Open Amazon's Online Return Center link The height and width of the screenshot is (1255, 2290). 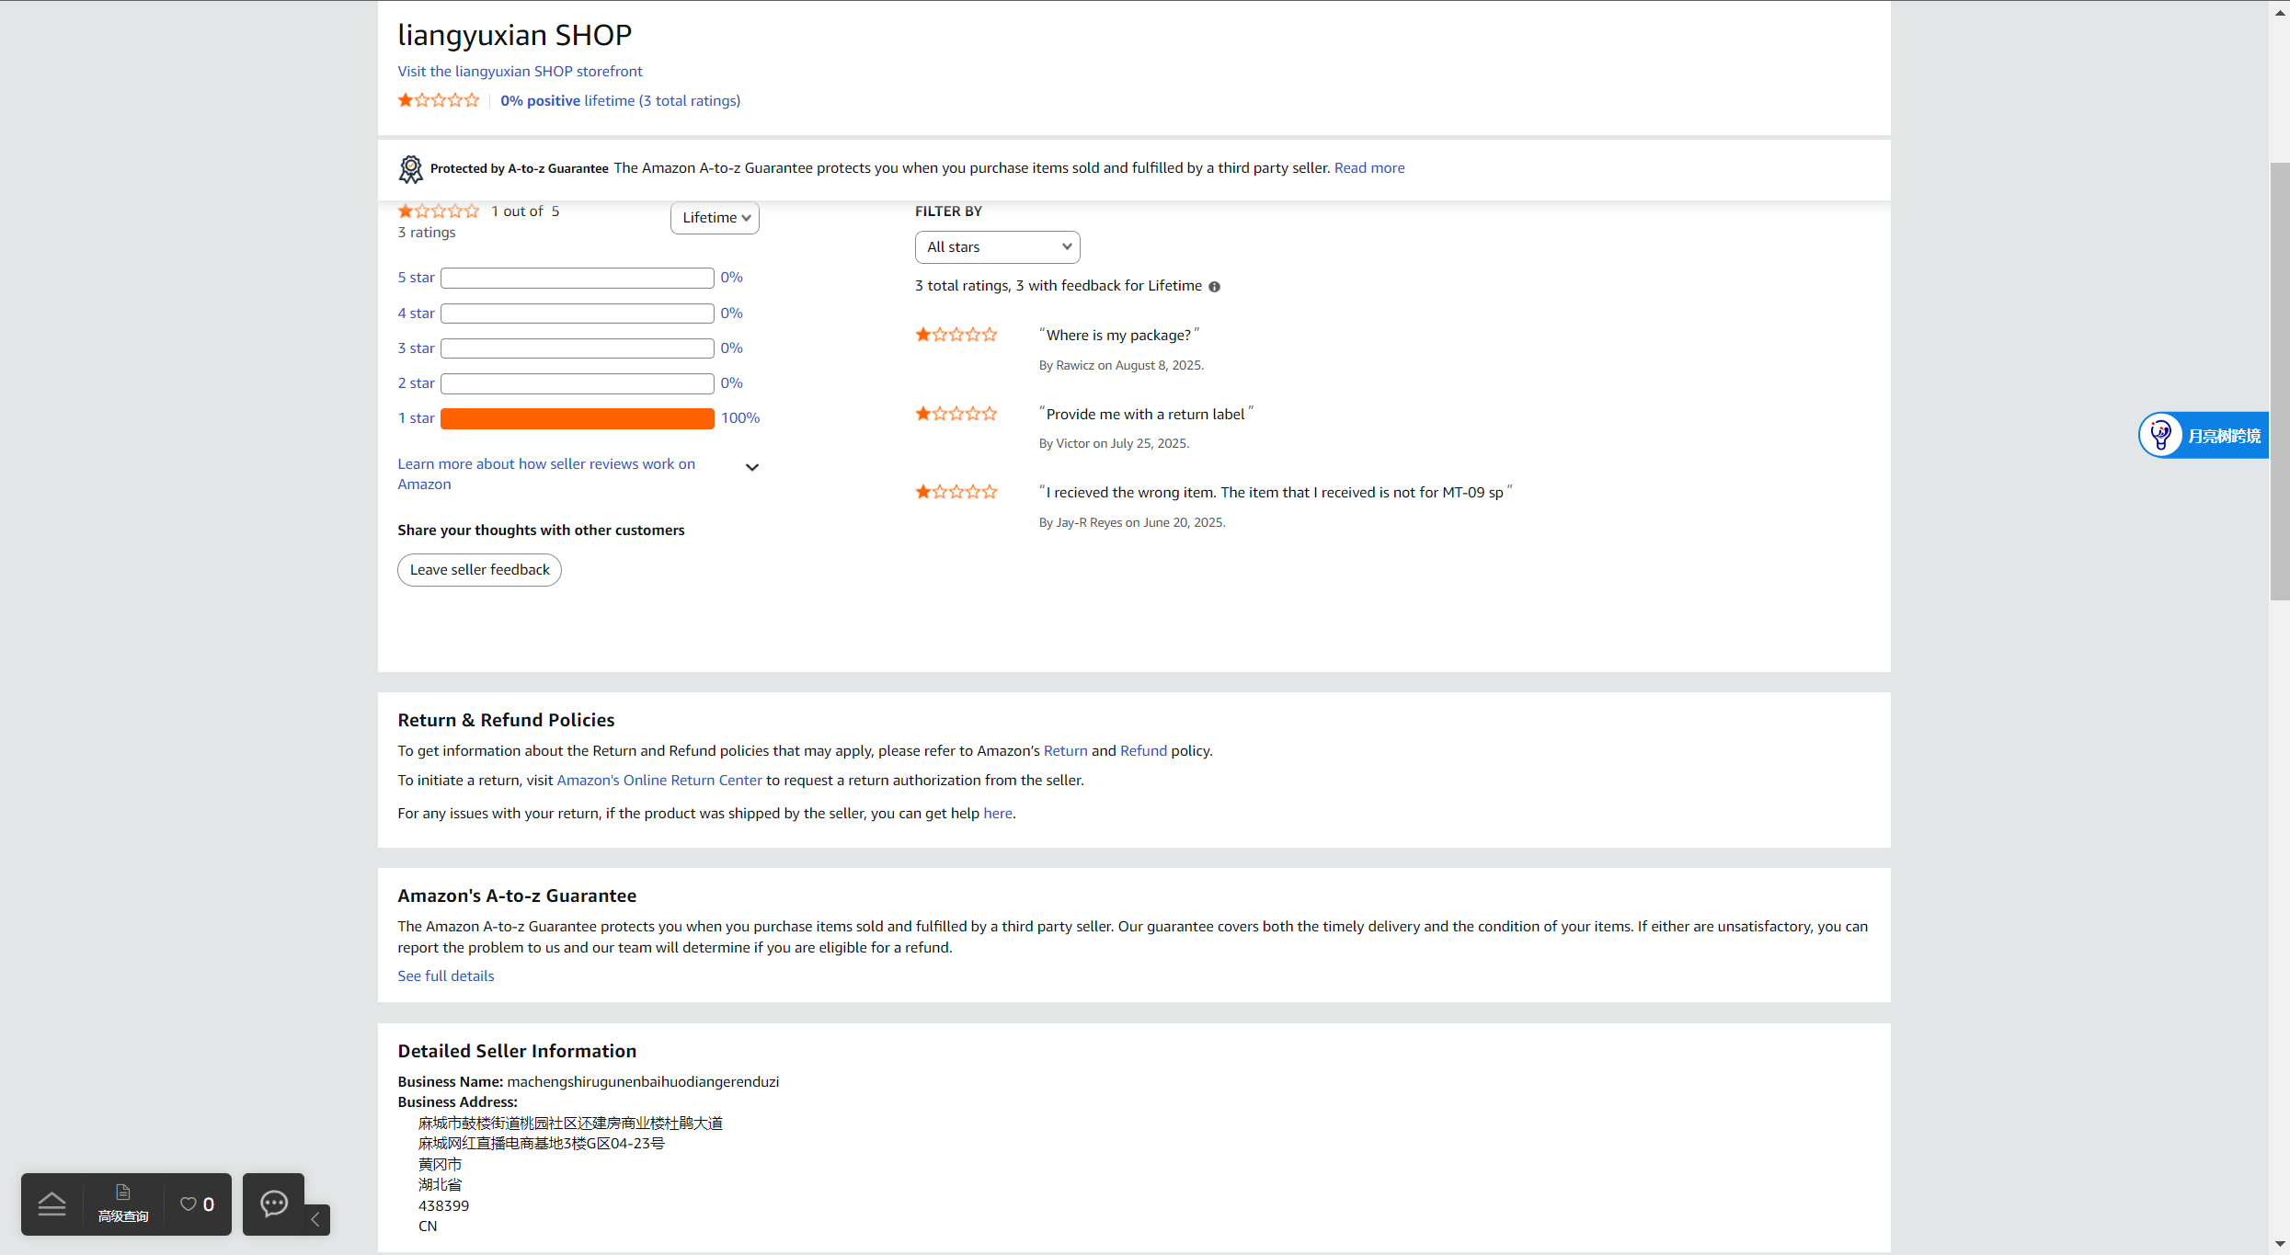[659, 781]
